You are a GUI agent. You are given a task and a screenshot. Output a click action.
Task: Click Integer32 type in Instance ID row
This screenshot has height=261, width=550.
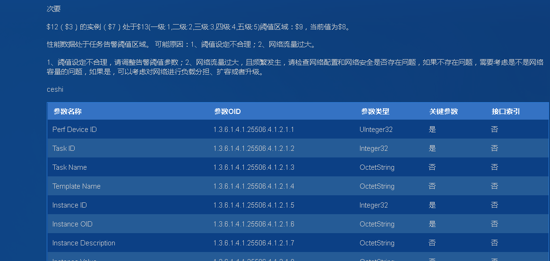(x=374, y=205)
